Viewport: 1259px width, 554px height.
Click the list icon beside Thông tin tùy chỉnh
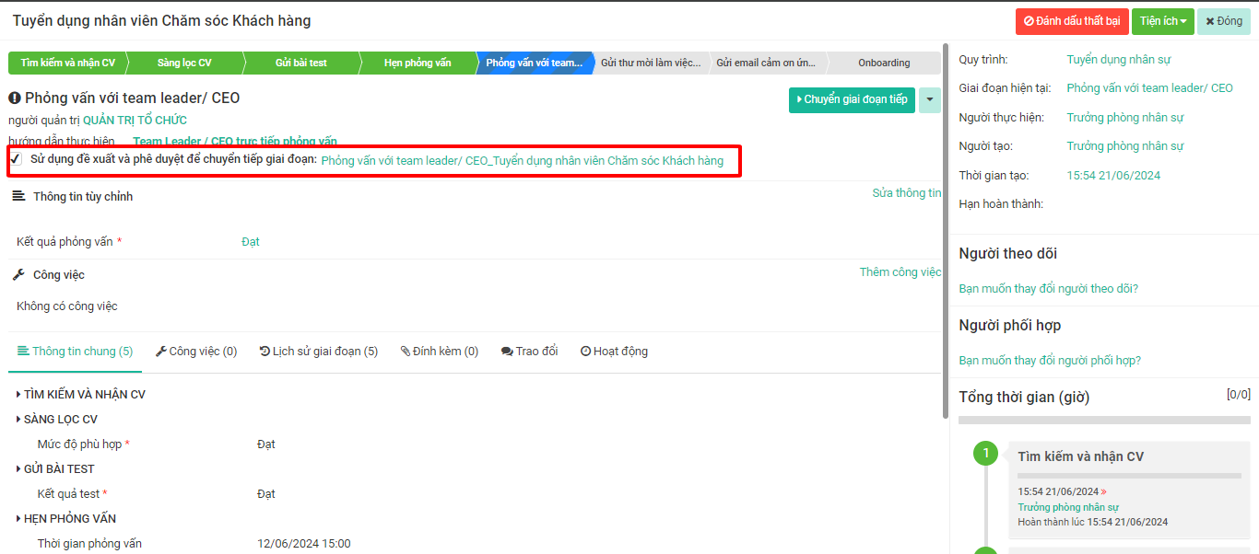tap(18, 197)
